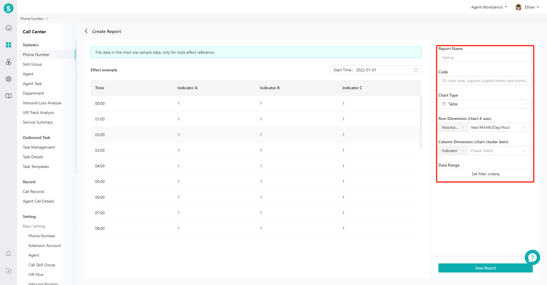Image resolution: width=547 pixels, height=285 pixels.
Task: Open Task Templates
Action: pos(36,167)
